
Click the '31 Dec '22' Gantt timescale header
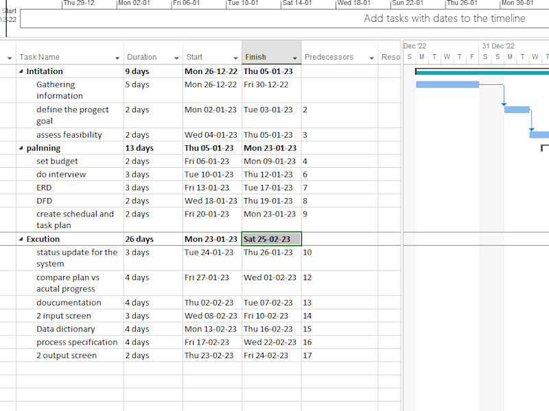tap(498, 46)
